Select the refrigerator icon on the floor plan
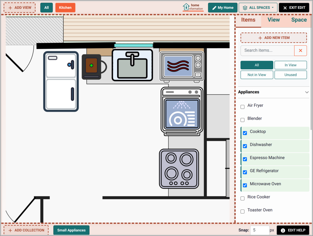The image size is (313, 236). pos(61,81)
